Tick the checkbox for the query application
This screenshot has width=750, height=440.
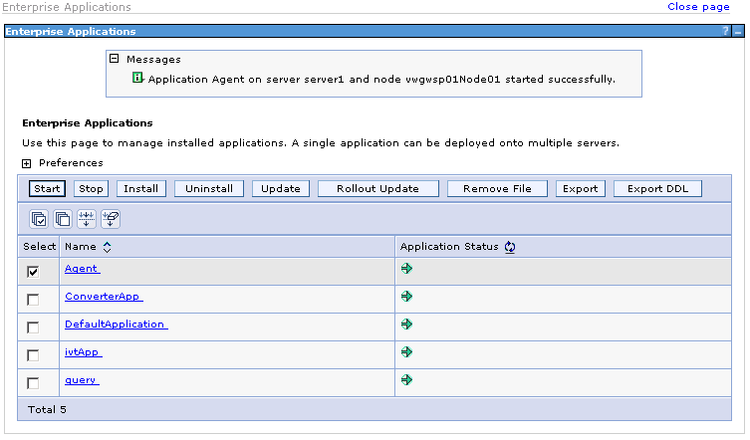click(34, 383)
